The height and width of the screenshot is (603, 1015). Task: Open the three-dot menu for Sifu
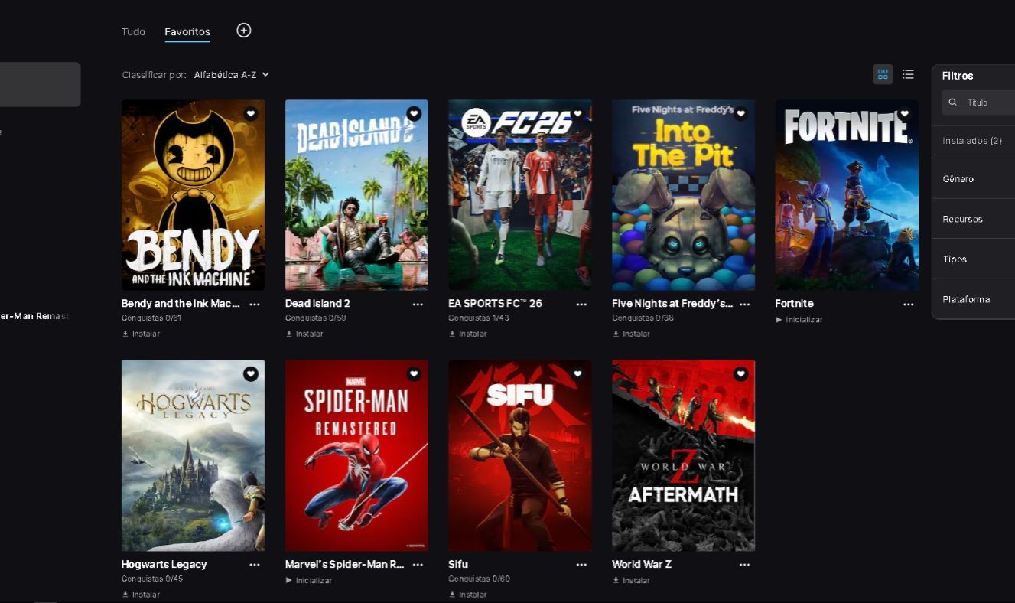click(x=581, y=565)
